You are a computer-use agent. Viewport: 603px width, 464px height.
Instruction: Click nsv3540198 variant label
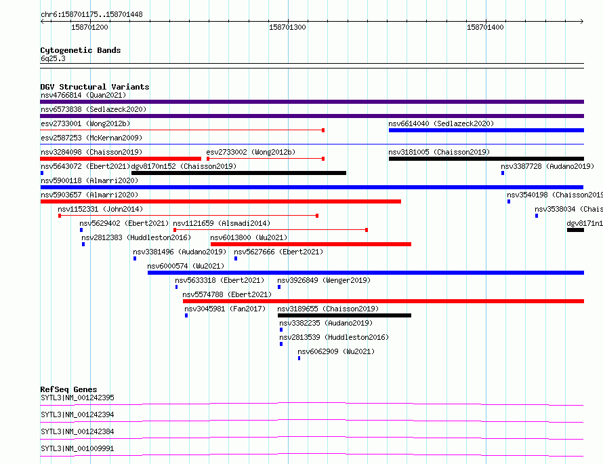(x=554, y=195)
